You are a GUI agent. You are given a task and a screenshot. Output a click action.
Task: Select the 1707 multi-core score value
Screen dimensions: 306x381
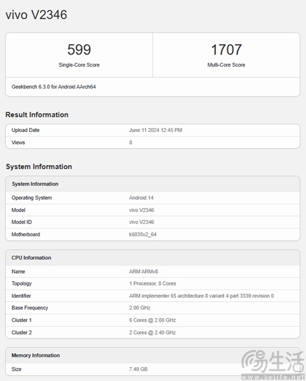[x=227, y=50]
